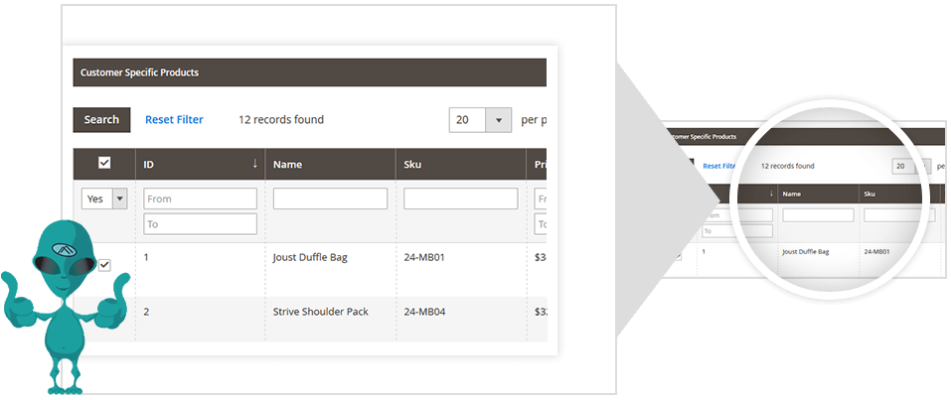This screenshot has width=951, height=400.
Task: Click the Name header inside the magnifier circle
Action: coord(792,194)
